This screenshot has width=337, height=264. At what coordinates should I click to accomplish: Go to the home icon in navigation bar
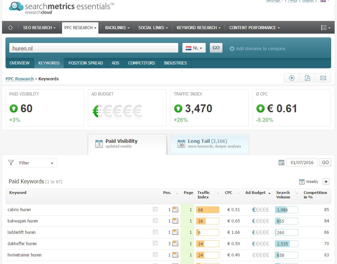10,27
